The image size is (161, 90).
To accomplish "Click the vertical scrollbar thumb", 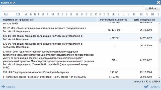I will click(x=159, y=40).
